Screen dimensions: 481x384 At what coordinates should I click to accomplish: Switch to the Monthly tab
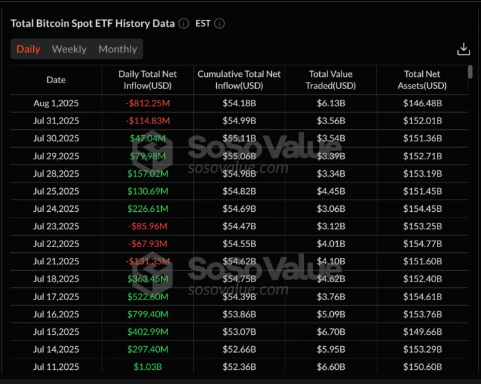point(118,49)
